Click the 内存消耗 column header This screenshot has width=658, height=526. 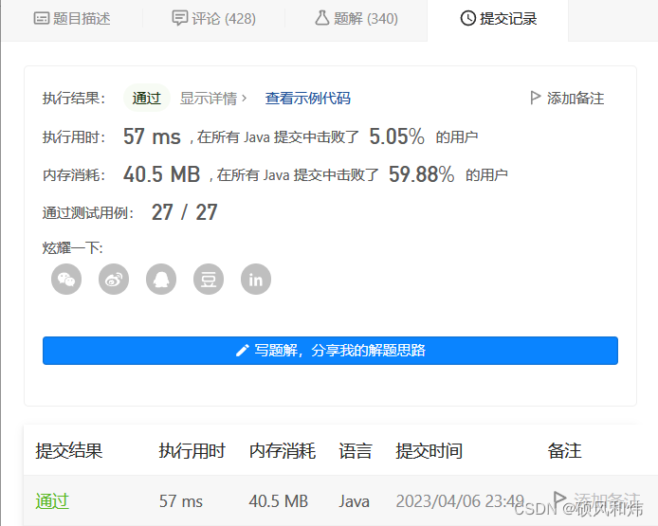[282, 451]
